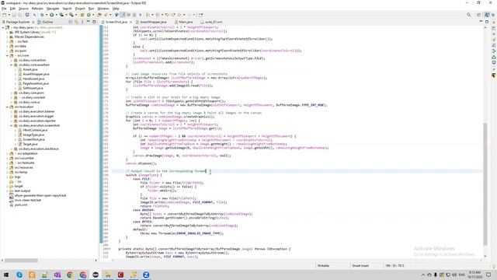The height and width of the screenshot is (280, 497).
Task: Click the External Tools run icon
Action: (x=71, y=15)
